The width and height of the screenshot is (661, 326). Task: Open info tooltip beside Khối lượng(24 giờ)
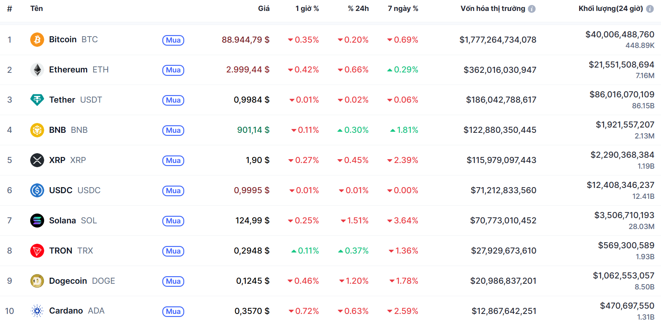tap(650, 9)
